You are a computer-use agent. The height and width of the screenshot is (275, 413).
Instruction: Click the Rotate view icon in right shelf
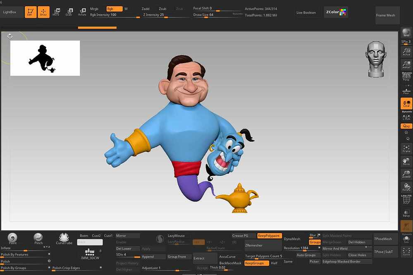click(406, 187)
